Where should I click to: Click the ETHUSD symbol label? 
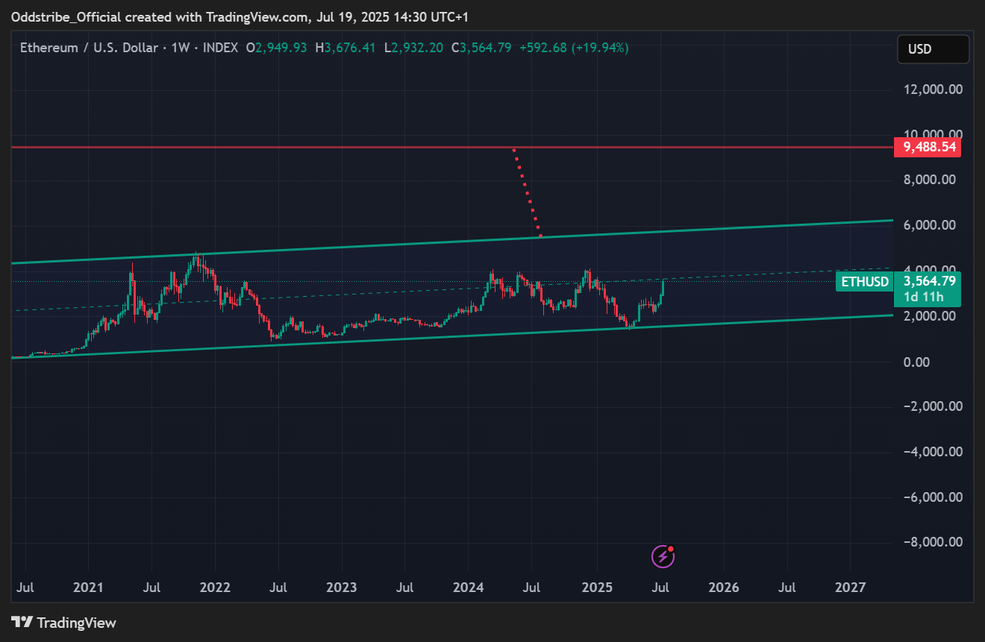point(865,282)
